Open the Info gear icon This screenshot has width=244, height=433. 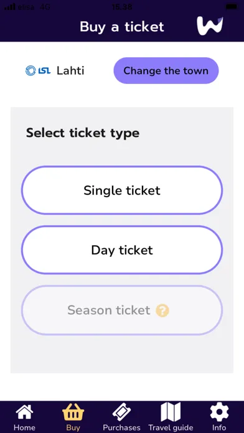[x=219, y=412]
